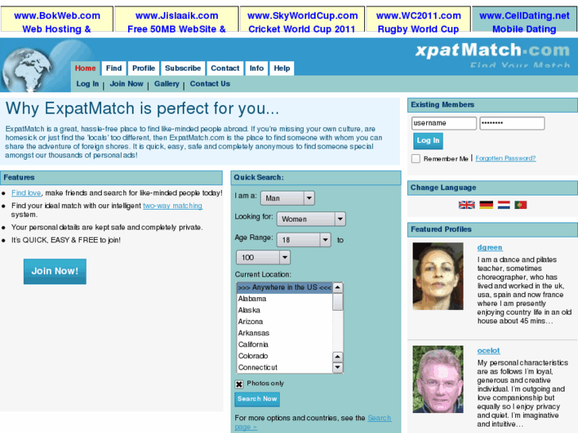Open the 'I am a' Man dropdown
Image resolution: width=578 pixels, height=433 pixels.
pos(287,199)
